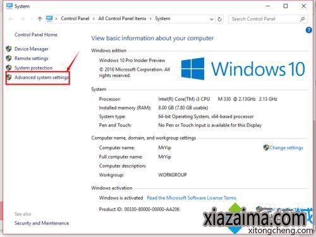Viewport: 316px width, 237px height.
Task: Click the Intel(R) Core(TM) i3 CPU processor value
Action: click(x=218, y=99)
